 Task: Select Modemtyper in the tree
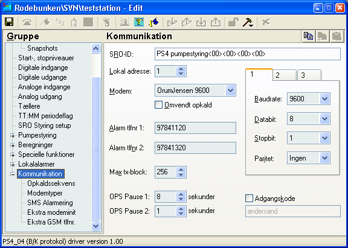pos(45,193)
